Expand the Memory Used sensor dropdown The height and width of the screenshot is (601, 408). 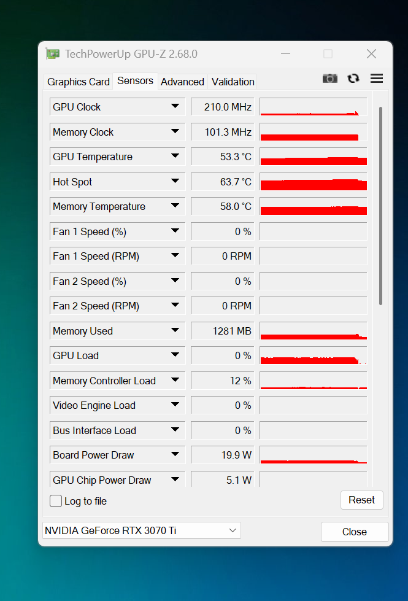pyautogui.click(x=175, y=331)
